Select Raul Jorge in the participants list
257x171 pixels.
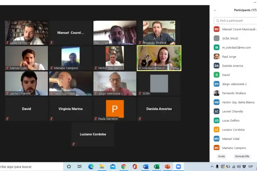pos(229,57)
